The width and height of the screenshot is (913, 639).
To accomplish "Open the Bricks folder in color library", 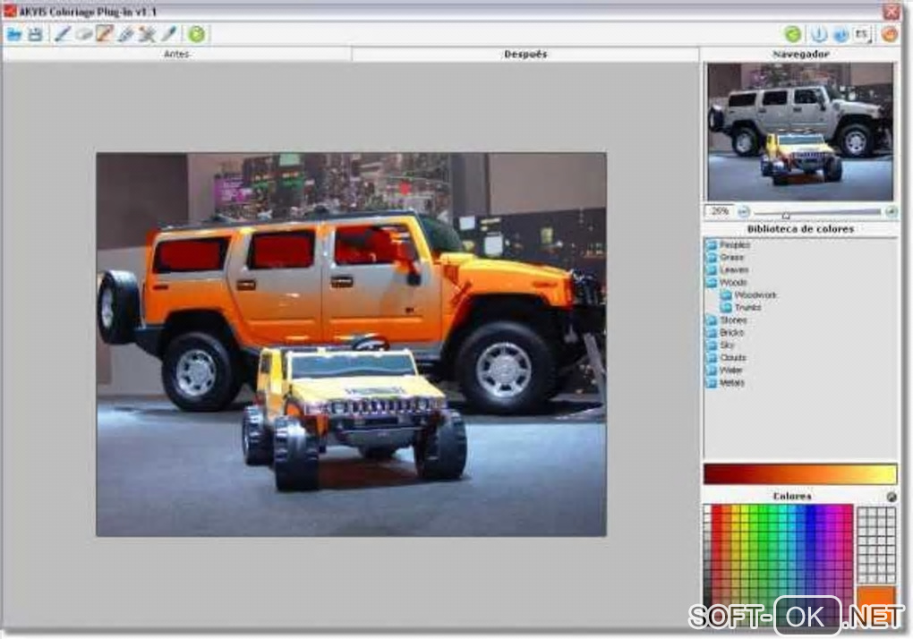I will tap(725, 333).
